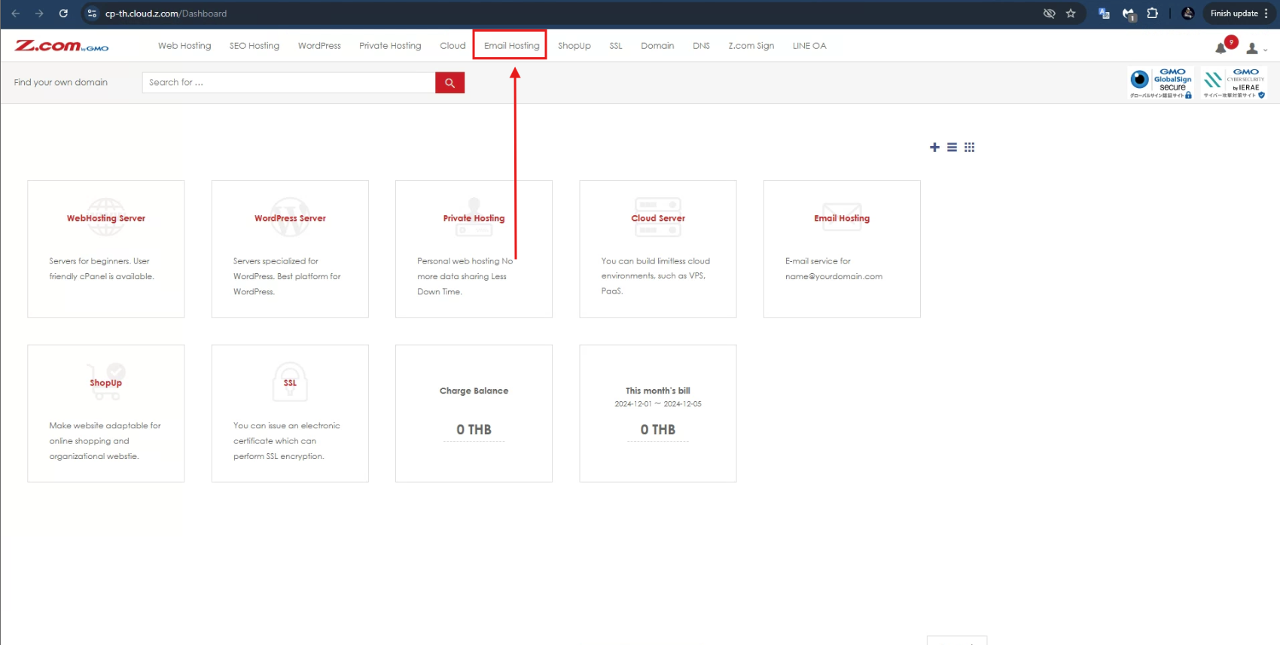1280x645 pixels.
Task: Open the Email Hosting menu
Action: coord(511,46)
